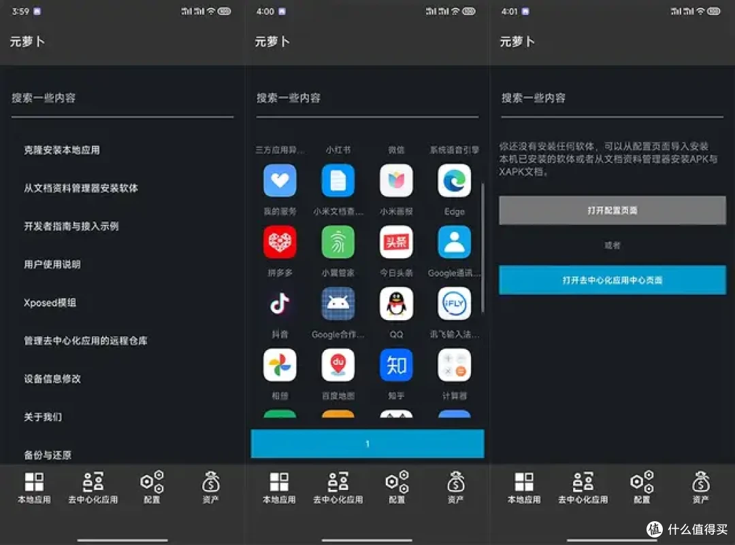Screen dimensions: 735x545
Task: Open the 计算器 calculator icon
Action: coord(454,365)
